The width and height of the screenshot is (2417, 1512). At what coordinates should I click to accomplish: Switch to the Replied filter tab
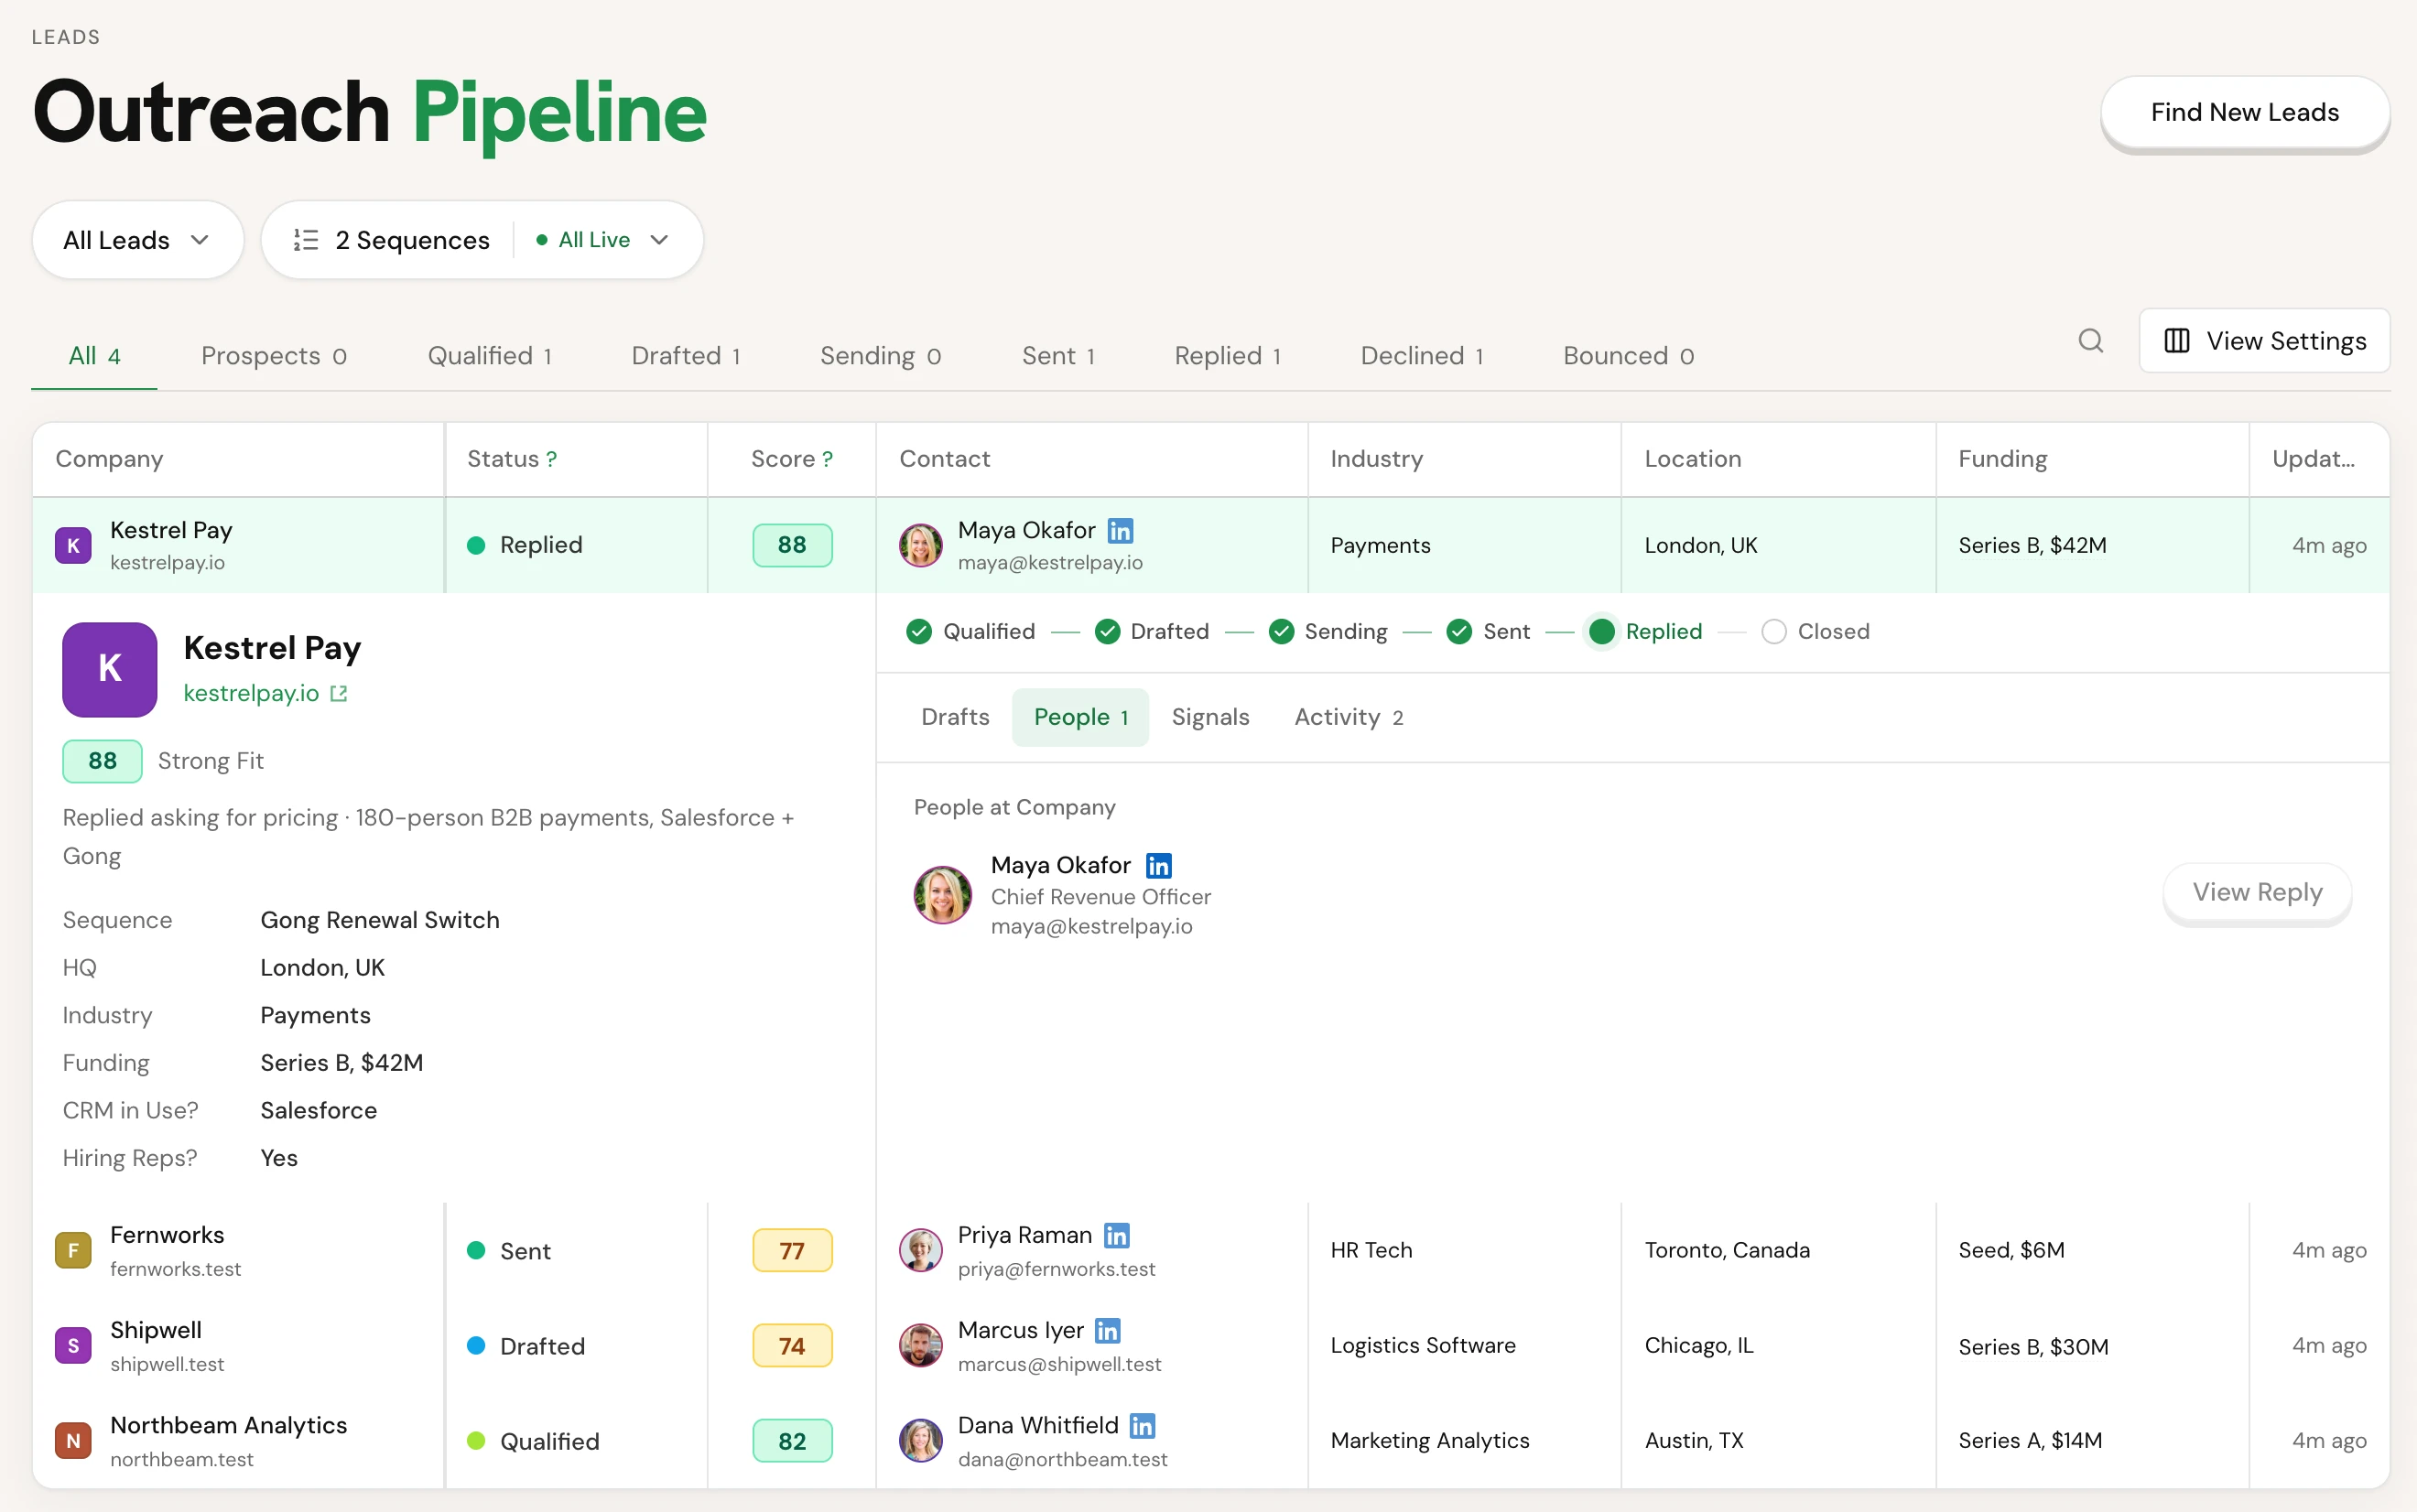[x=1228, y=356]
